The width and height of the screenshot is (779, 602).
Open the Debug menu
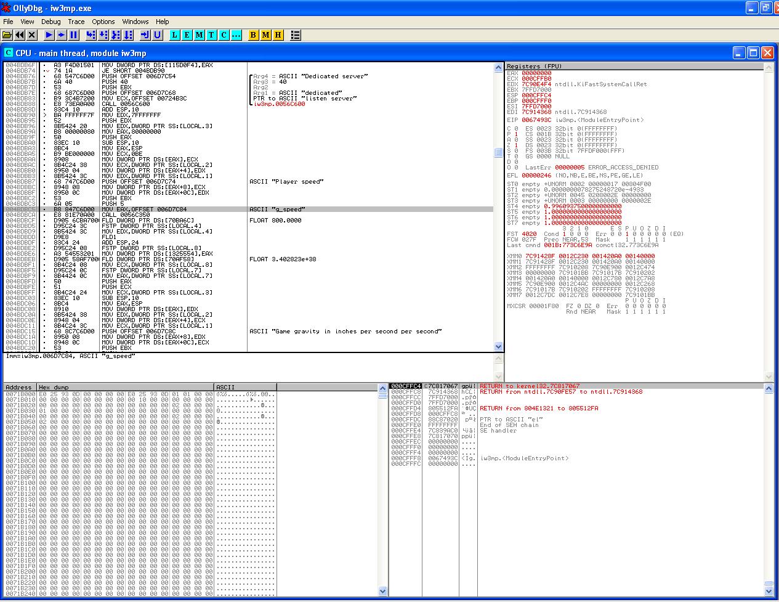pyautogui.click(x=51, y=22)
